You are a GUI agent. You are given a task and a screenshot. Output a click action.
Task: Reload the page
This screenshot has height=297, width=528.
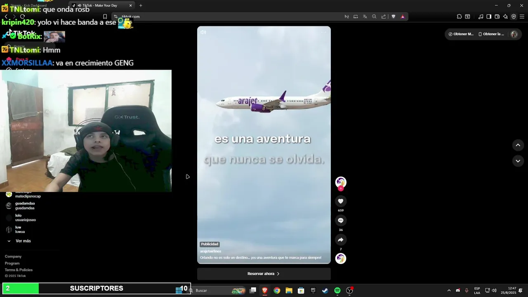(x=22, y=16)
